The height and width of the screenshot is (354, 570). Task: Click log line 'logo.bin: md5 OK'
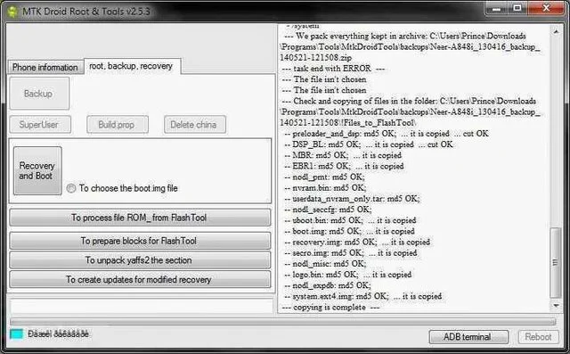pyautogui.click(x=348, y=275)
